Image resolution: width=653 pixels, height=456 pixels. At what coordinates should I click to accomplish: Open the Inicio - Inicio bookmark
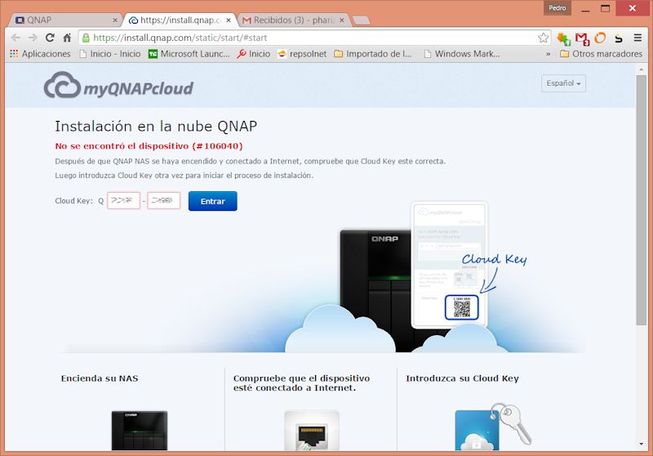tap(109, 54)
